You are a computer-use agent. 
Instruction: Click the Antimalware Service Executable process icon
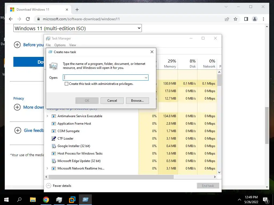pyautogui.click(x=54, y=116)
